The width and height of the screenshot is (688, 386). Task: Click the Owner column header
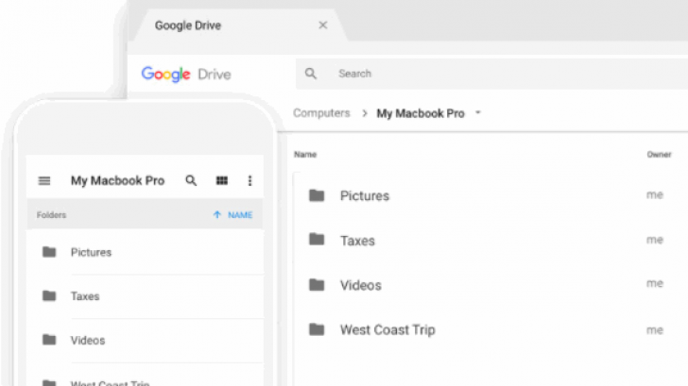(659, 154)
